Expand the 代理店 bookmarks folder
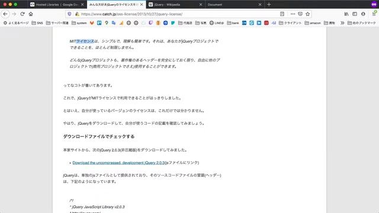 point(185,23)
